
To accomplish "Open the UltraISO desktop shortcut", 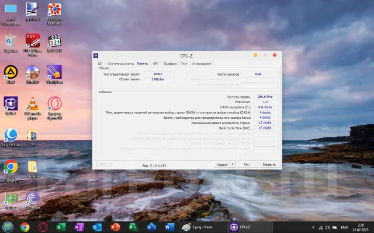I will point(33,75).
